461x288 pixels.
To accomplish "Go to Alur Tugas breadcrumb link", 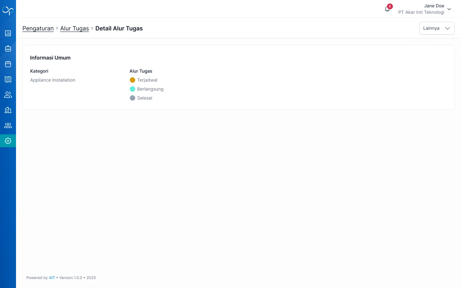I will (75, 28).
